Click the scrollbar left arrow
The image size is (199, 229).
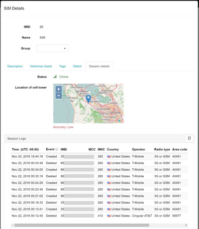point(12,225)
